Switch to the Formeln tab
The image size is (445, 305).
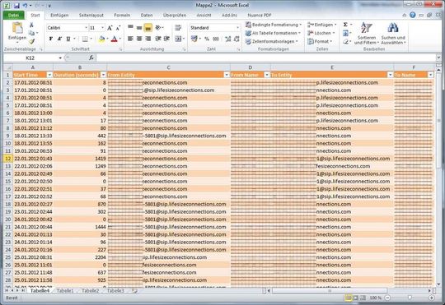122,16
